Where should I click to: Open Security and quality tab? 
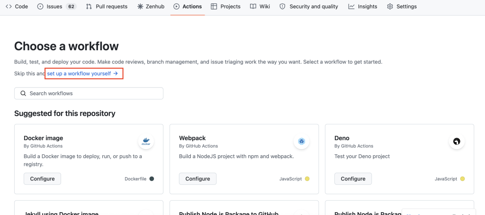(309, 7)
